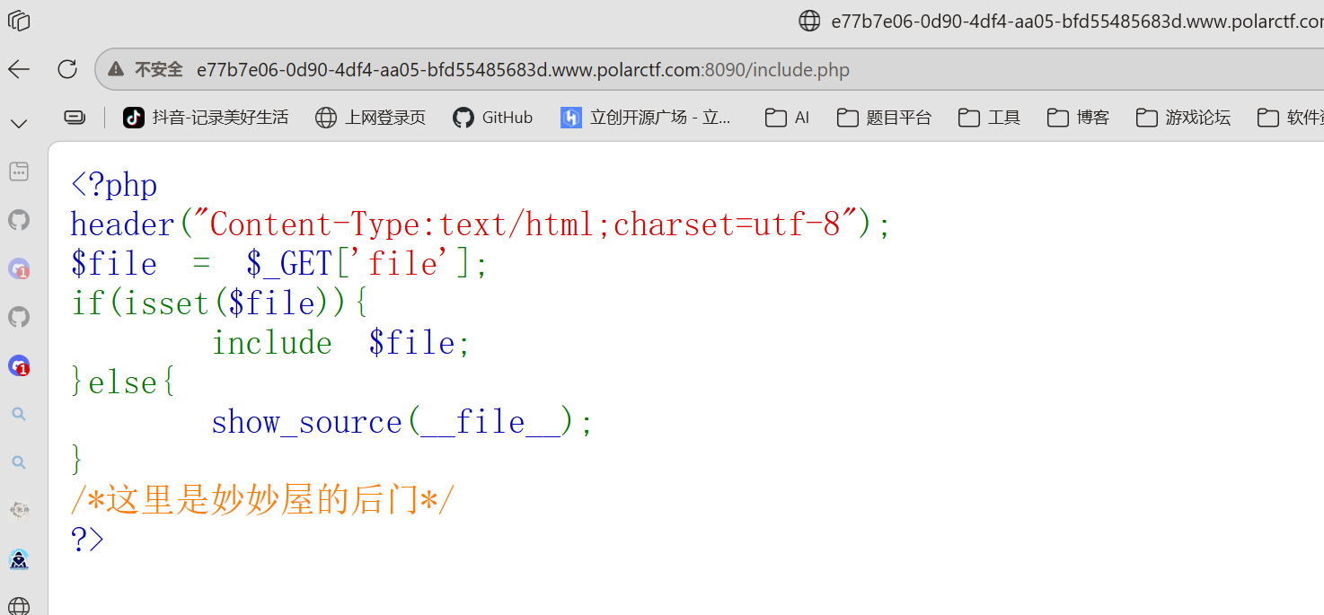
Task: Click the "$file = $_GET['file'];" line
Action: coord(279,264)
